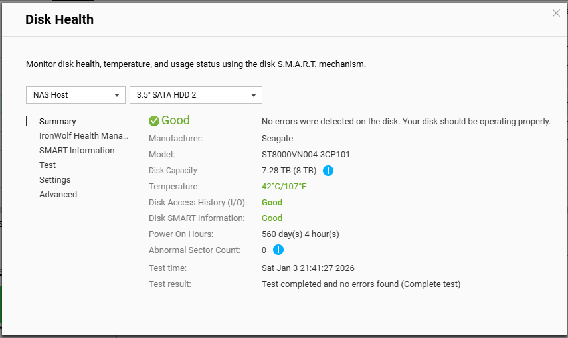Switch to the SMART Information tab
This screenshot has height=338, width=568.
click(x=76, y=151)
